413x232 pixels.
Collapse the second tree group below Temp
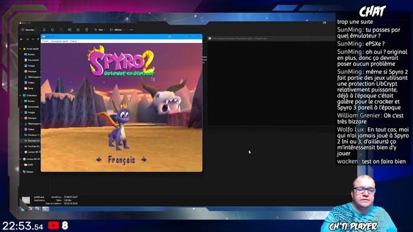tap(20, 95)
